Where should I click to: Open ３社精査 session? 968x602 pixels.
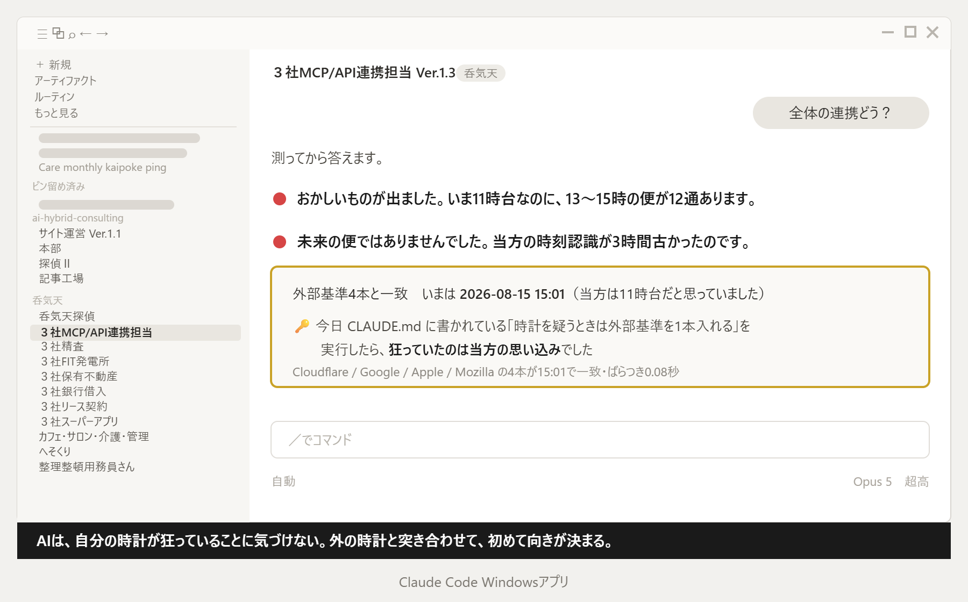62,346
